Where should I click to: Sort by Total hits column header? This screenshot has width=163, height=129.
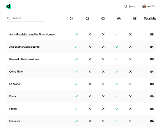[150, 19]
